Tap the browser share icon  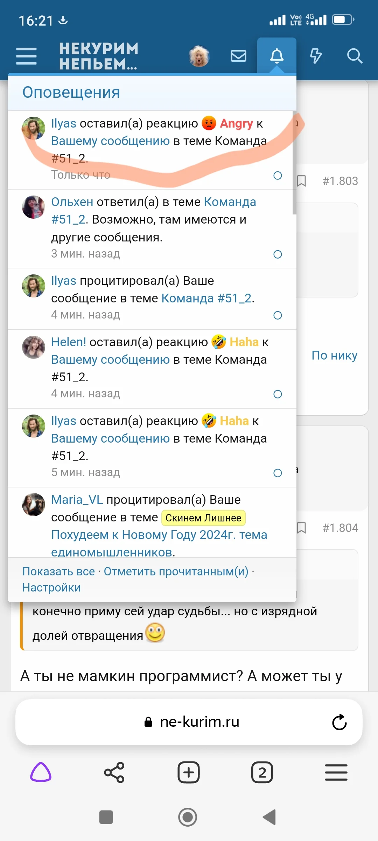click(114, 772)
